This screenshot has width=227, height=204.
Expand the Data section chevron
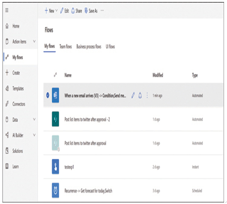[34, 119]
